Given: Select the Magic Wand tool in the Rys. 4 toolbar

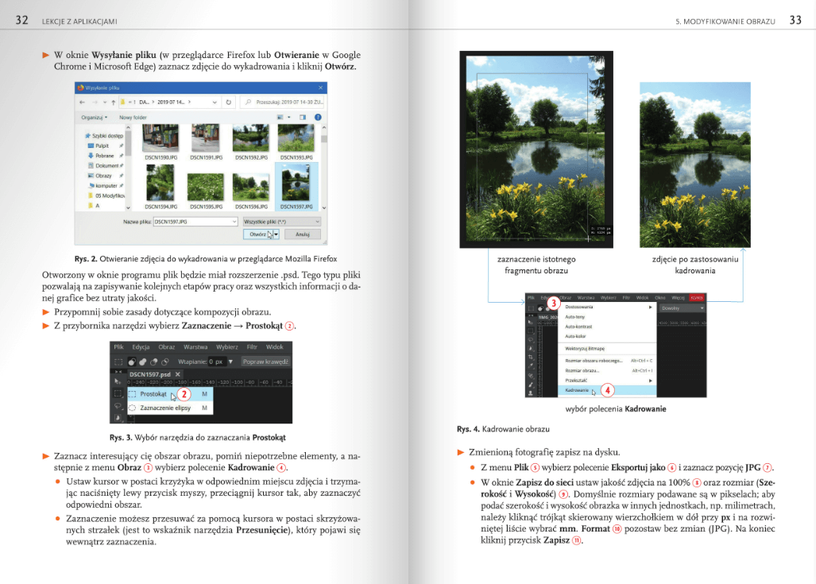Looking at the screenshot, I should 531,348.
